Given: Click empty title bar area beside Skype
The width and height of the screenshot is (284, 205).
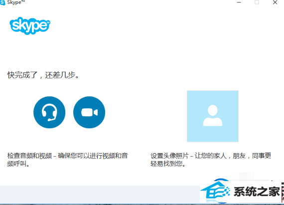Looking at the screenshot, I should (127, 2).
